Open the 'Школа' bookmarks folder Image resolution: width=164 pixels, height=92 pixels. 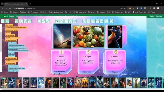coord(23,12)
